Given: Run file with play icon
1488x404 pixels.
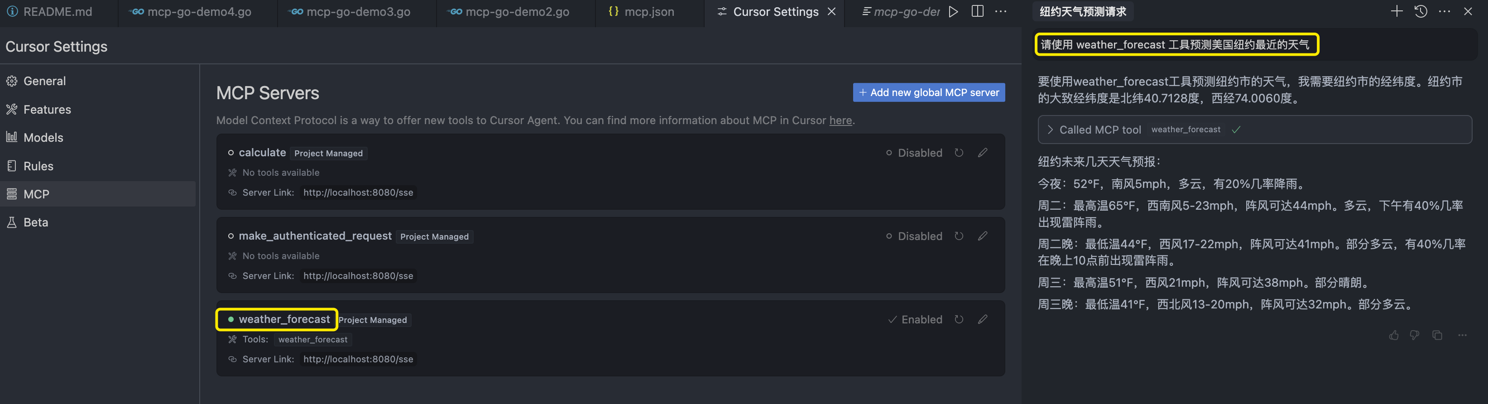Looking at the screenshot, I should (953, 12).
